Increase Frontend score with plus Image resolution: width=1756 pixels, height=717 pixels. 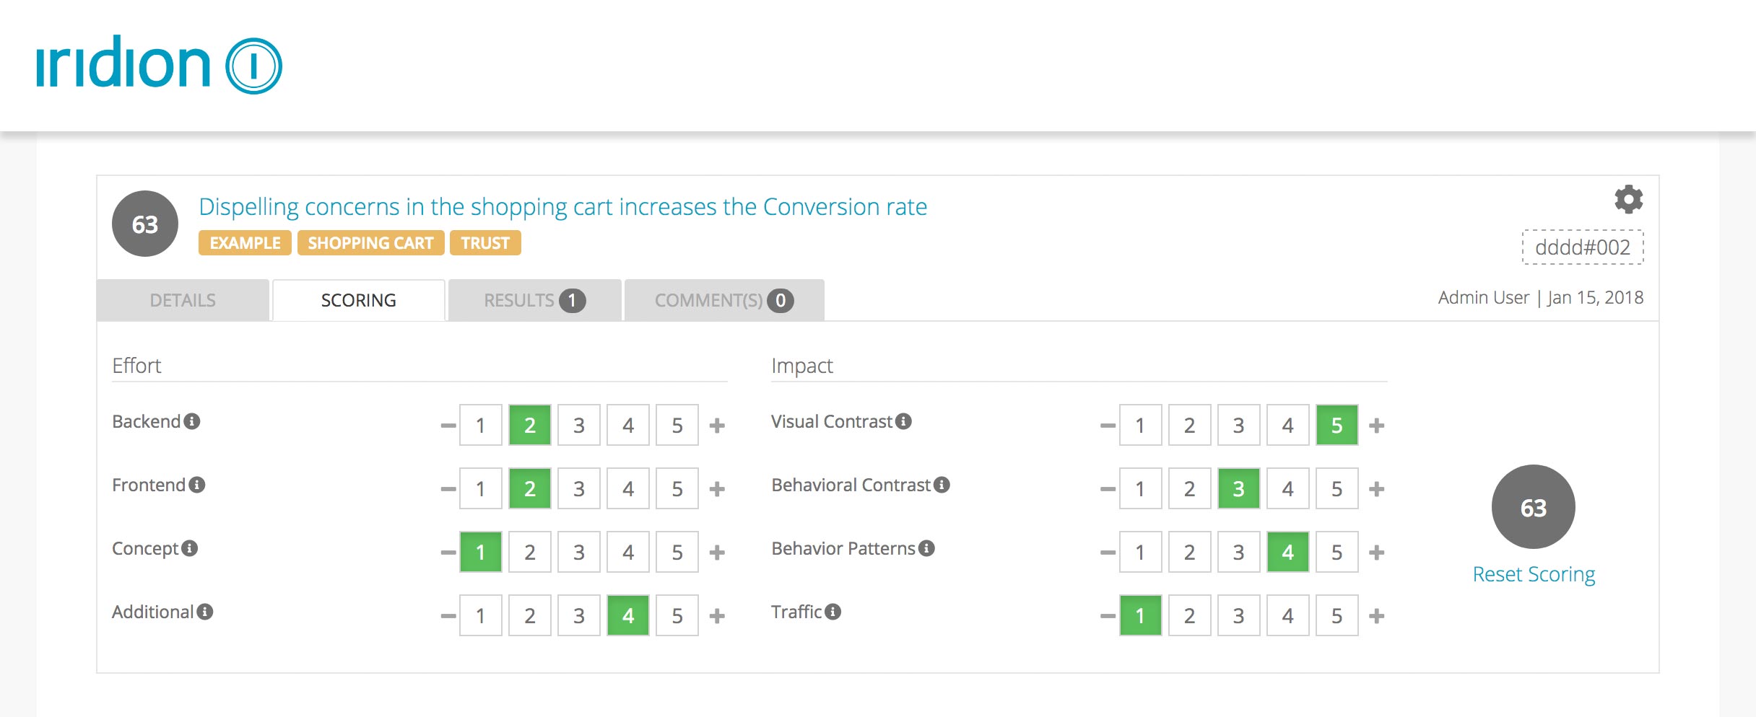tap(717, 489)
